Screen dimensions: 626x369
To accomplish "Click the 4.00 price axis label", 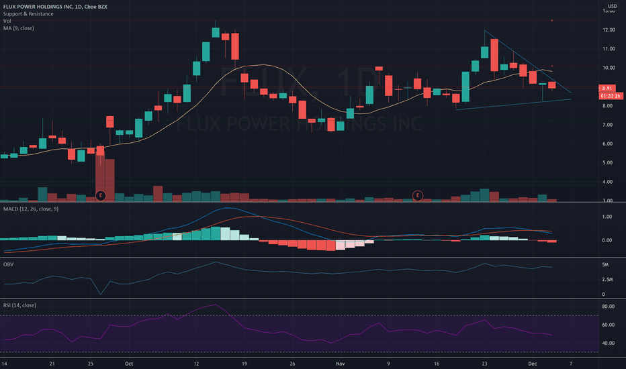I will 607,182.
